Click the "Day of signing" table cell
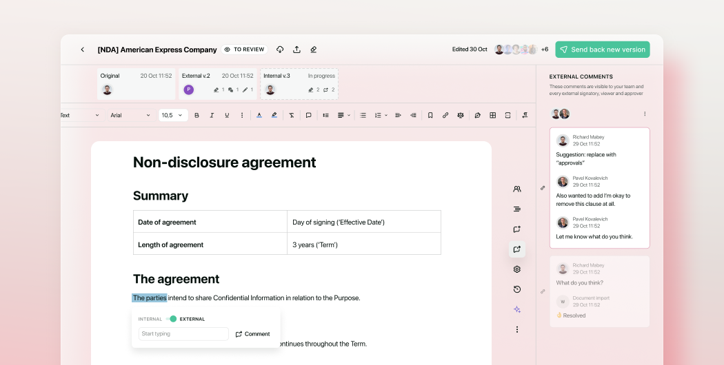This screenshot has width=724, height=365. click(364, 222)
